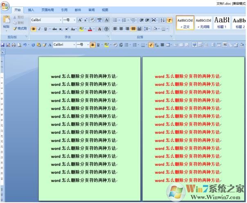
Task: Click the print preview icon in quick toolbar
Action: click(19, 45)
